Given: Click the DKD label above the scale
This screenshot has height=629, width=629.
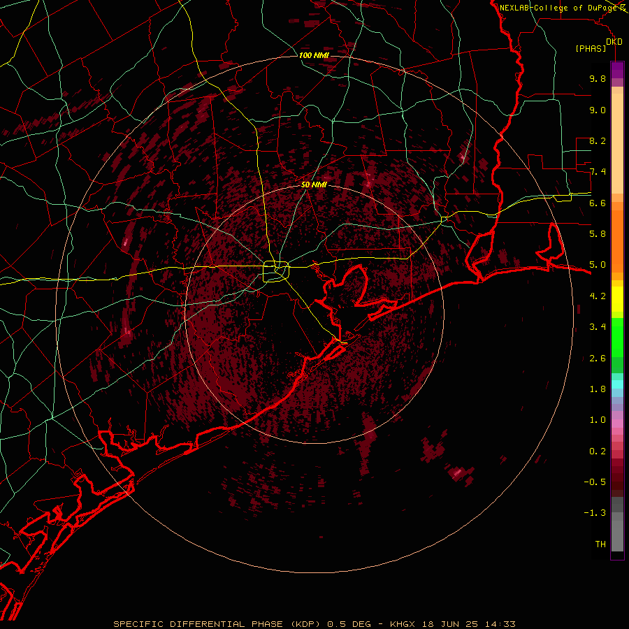Looking at the screenshot, I should click(614, 42).
